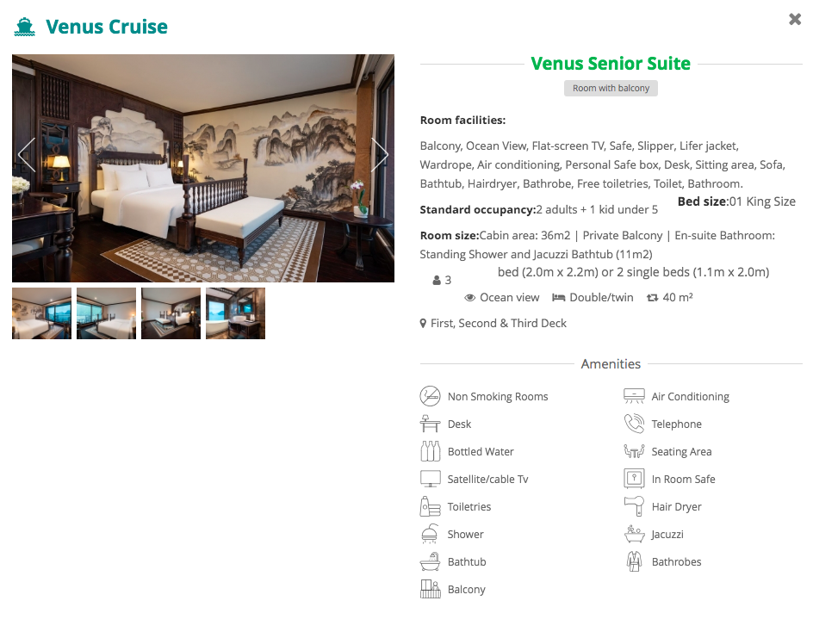Screen dimensions: 813x638
Task: Click the Non Smoking Rooms icon
Action: coord(430,396)
